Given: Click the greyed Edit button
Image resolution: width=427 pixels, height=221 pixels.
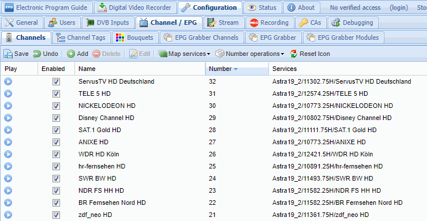Looking at the screenshot, I should coord(140,54).
